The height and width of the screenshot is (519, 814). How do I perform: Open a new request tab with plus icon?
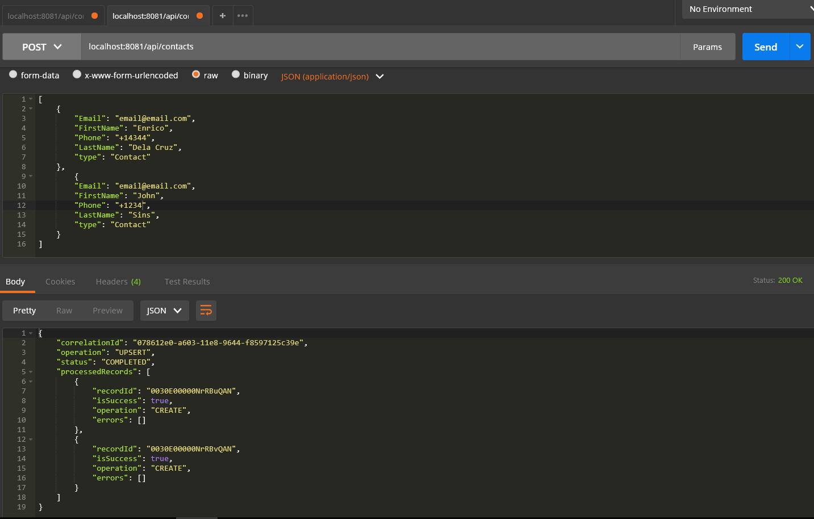pos(223,16)
